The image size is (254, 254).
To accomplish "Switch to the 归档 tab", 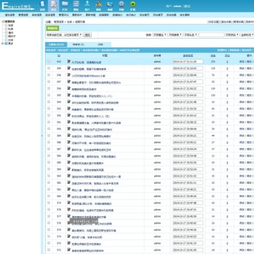I will [x=100, y=44].
